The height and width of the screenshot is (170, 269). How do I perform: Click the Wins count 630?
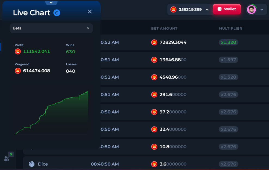click(x=70, y=52)
